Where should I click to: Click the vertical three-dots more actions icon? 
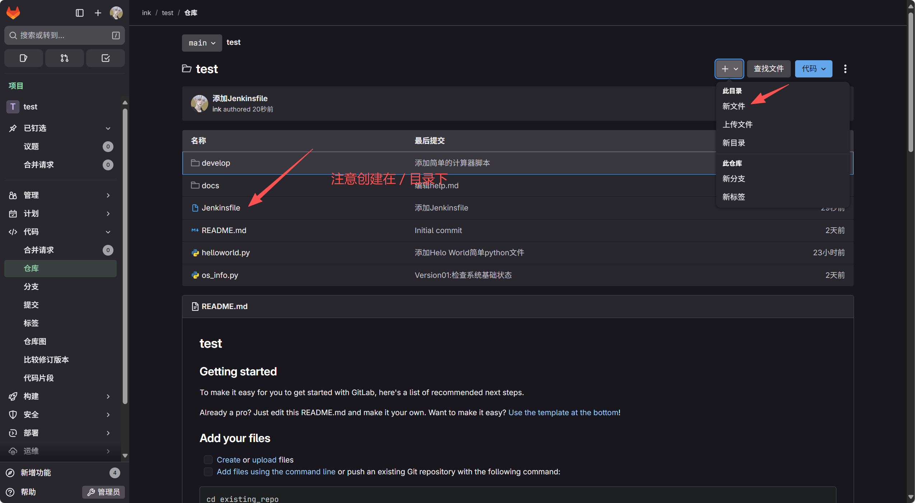[845, 69]
